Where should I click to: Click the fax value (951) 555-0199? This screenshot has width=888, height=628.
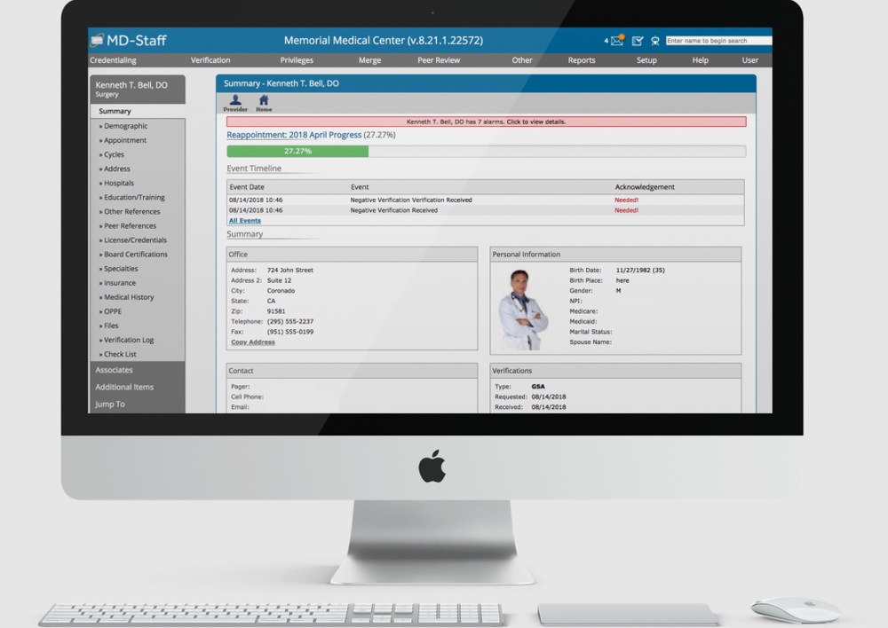click(x=290, y=332)
